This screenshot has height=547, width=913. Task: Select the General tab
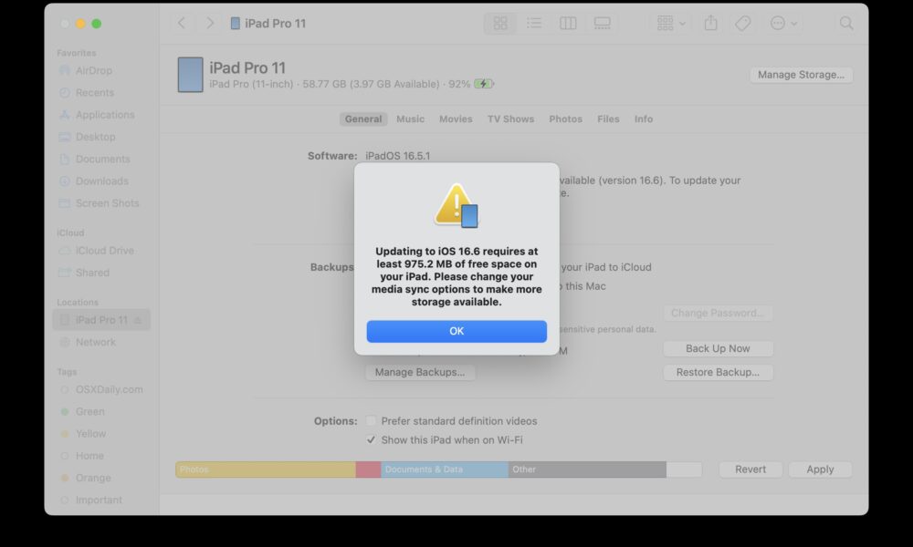point(363,119)
